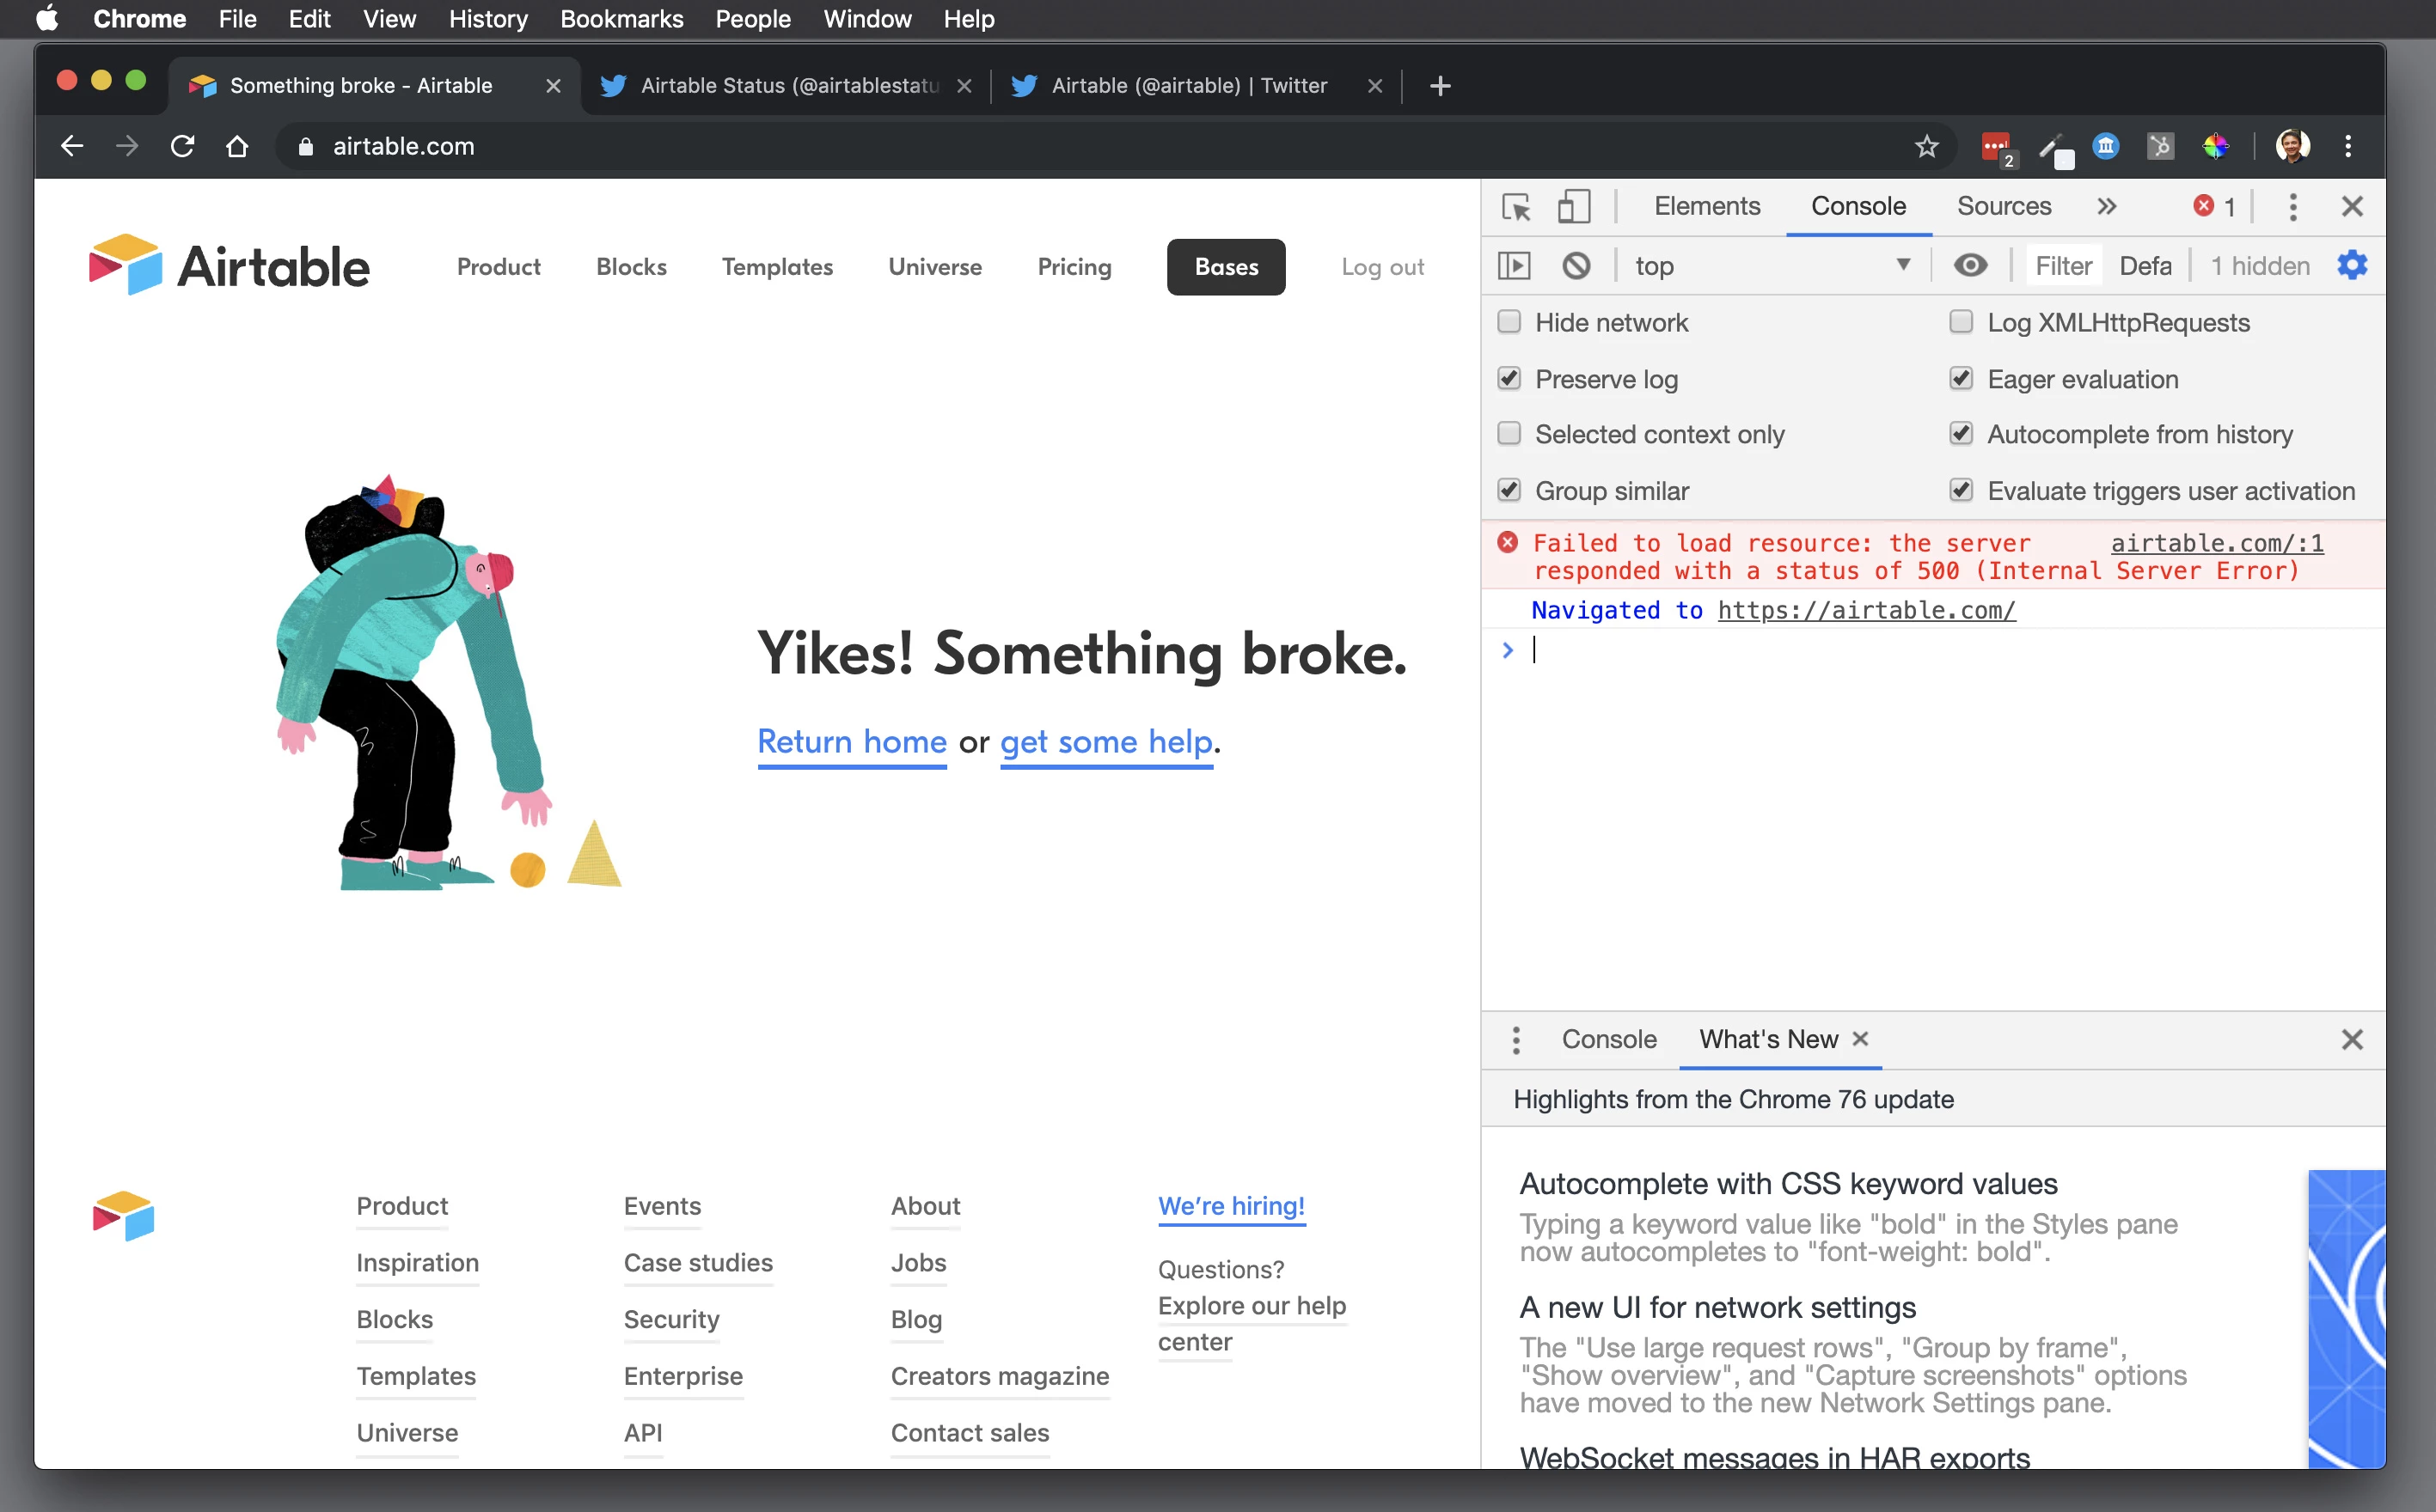
Task: Show the console sidebar
Action: (x=1514, y=266)
